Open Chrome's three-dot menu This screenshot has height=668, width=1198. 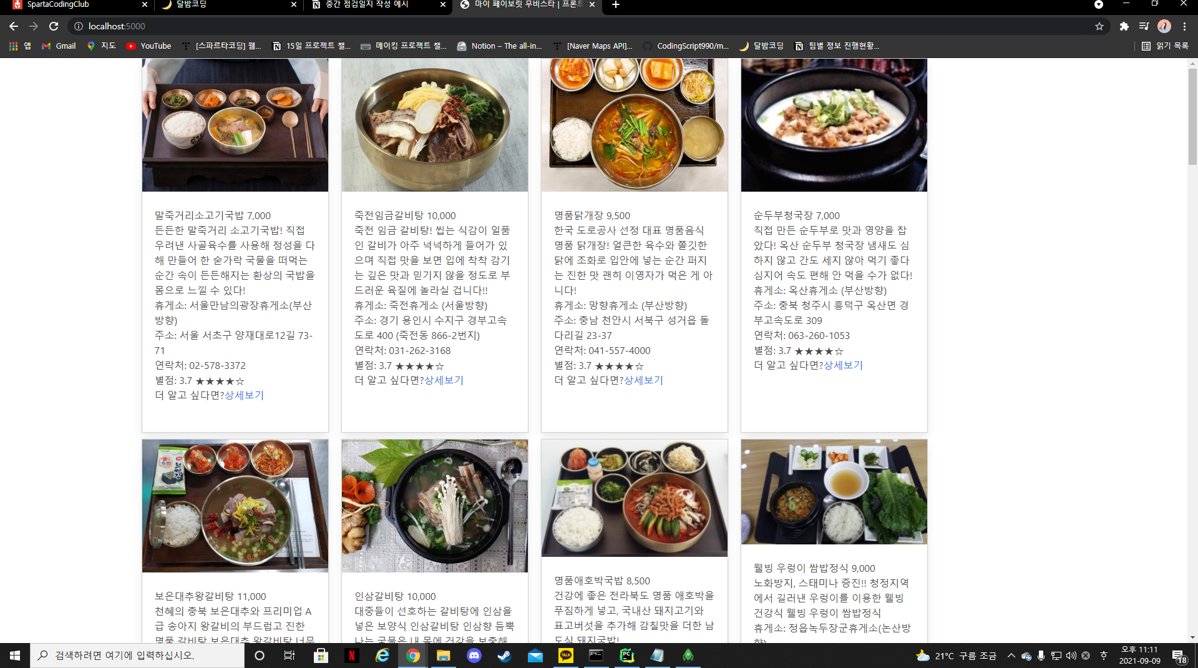pyautogui.click(x=1184, y=26)
